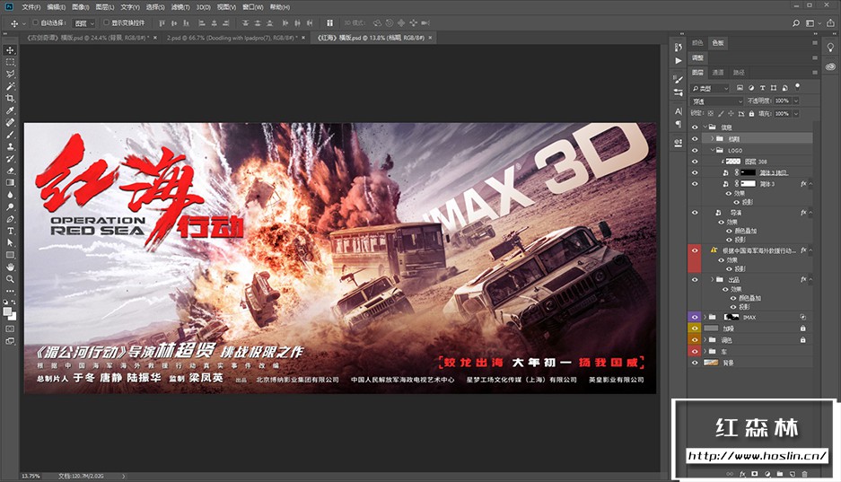
Task: Select the Pen tool
Action: pyautogui.click(x=10, y=219)
